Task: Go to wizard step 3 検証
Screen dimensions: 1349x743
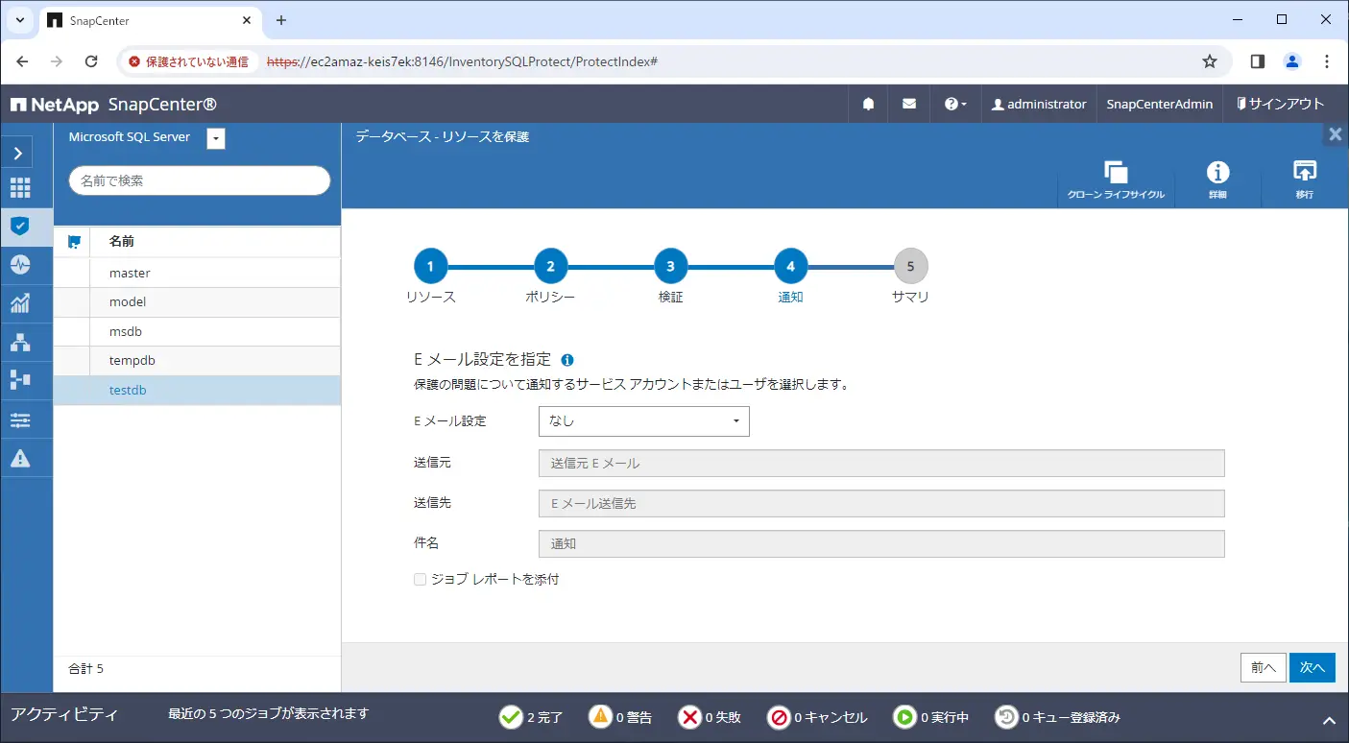Action: 670,267
